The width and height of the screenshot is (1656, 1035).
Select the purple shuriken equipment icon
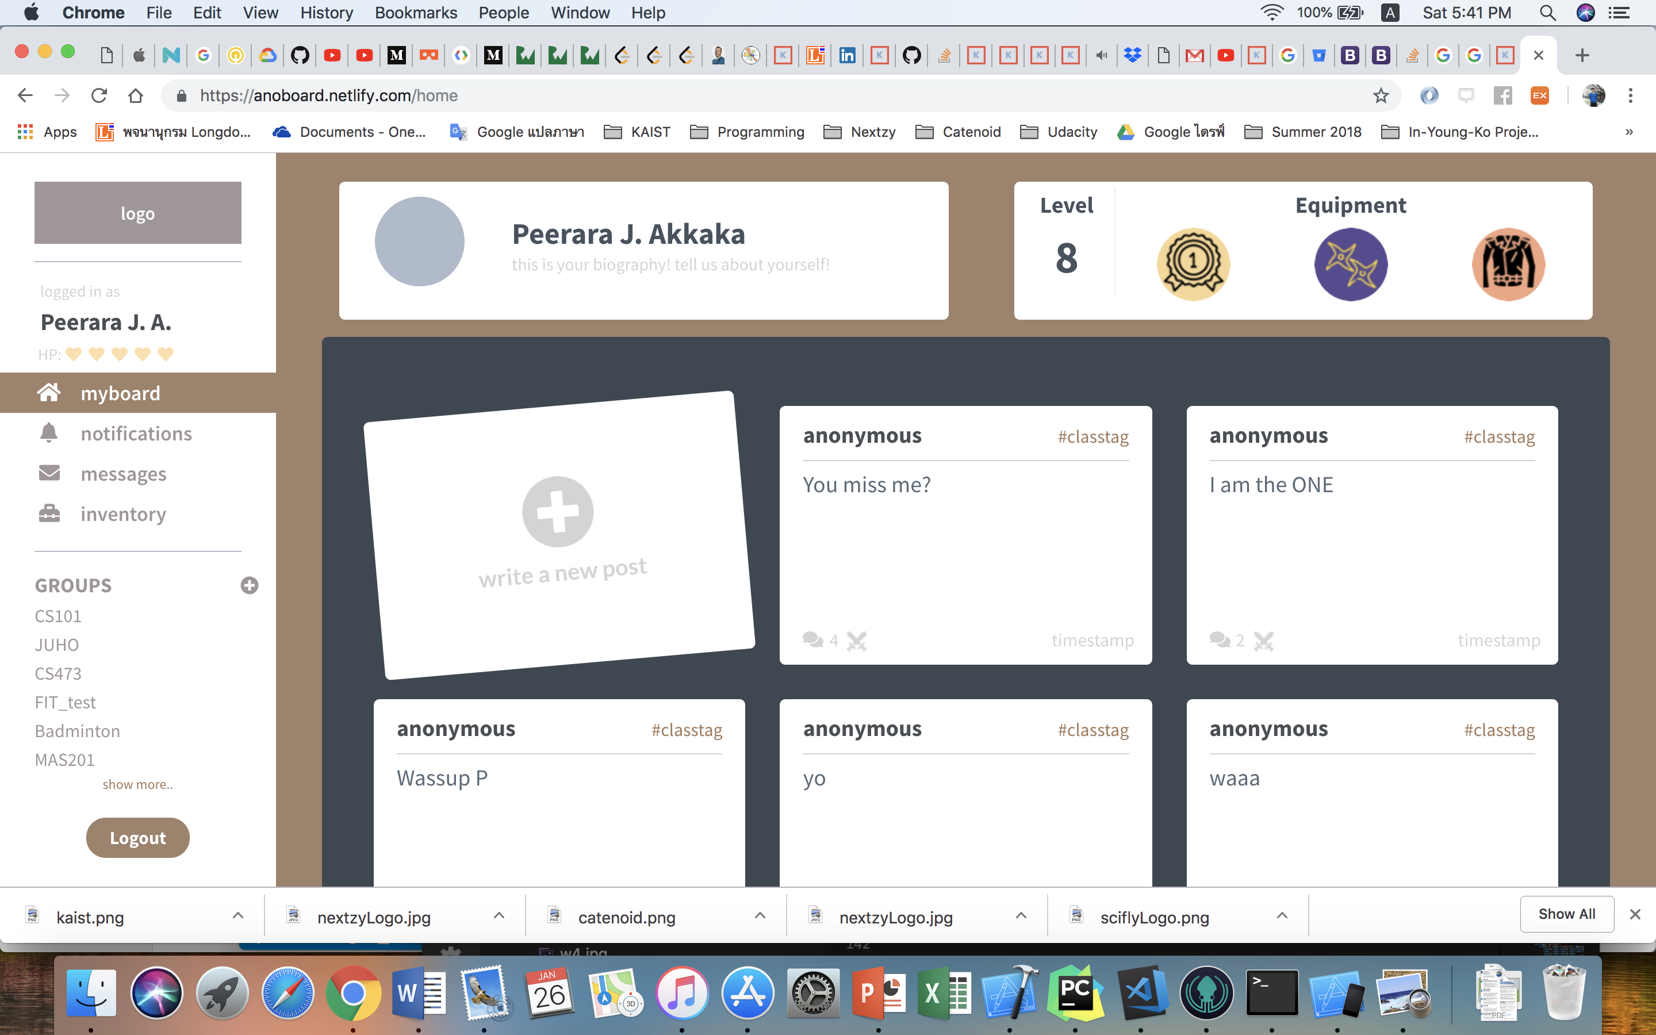tap(1351, 264)
